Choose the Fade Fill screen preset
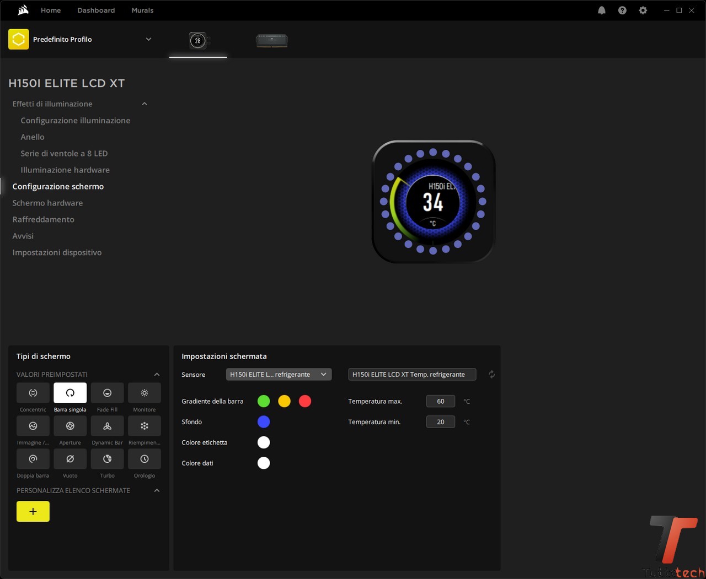 (107, 393)
